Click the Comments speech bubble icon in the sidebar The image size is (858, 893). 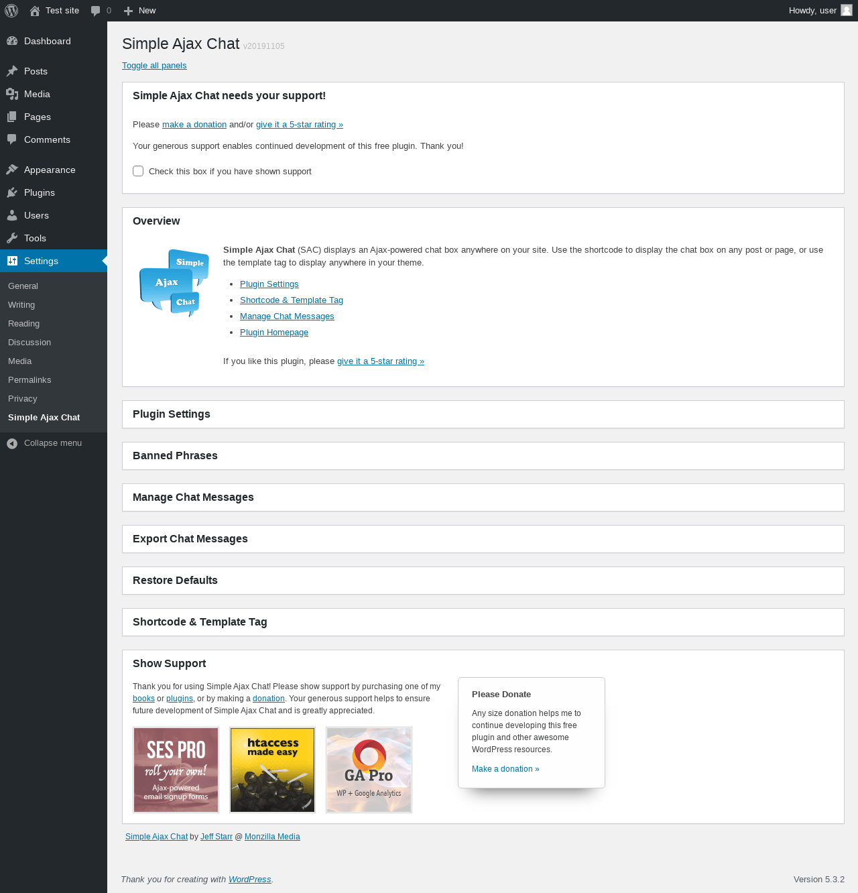(12, 139)
